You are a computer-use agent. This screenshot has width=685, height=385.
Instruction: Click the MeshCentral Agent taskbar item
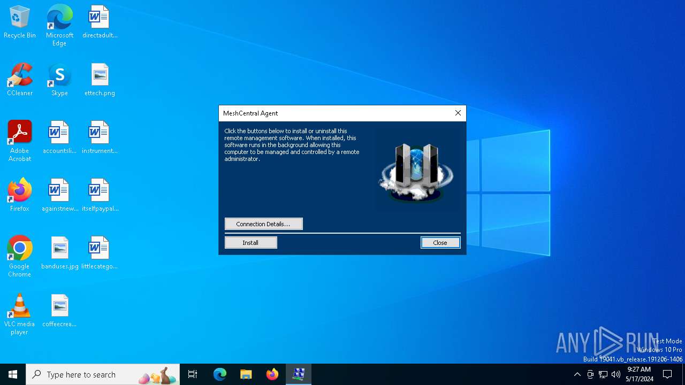[299, 374]
